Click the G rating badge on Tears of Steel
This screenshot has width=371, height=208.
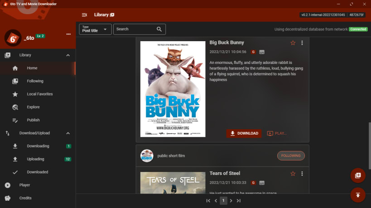pyautogui.click(x=253, y=183)
